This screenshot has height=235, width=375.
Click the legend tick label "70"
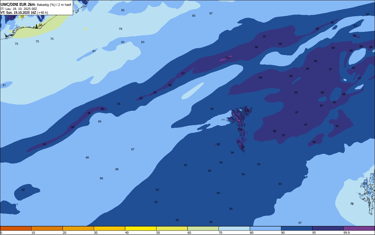[220, 233]
